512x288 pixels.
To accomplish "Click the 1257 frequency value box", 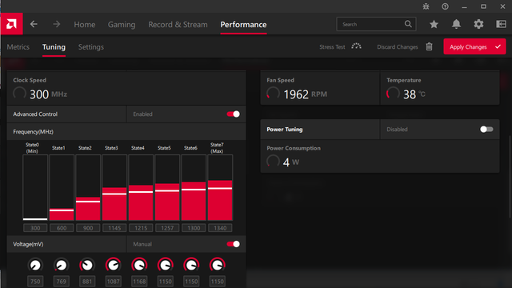I will pyautogui.click(x=167, y=228).
